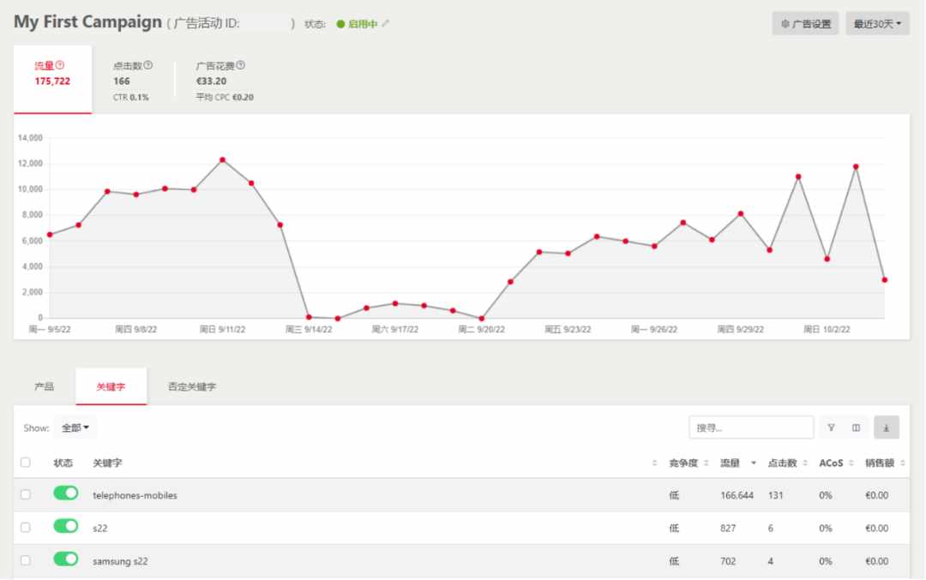Switch to the 否定关键字 tab

click(x=192, y=386)
